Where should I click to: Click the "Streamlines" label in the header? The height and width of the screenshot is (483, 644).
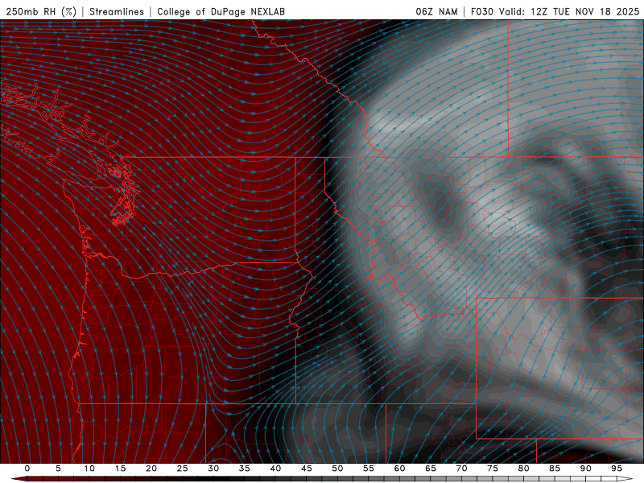coord(117,11)
